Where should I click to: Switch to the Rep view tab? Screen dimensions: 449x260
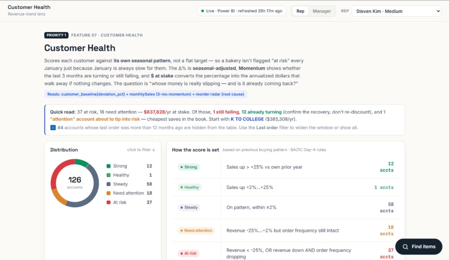coord(300,11)
